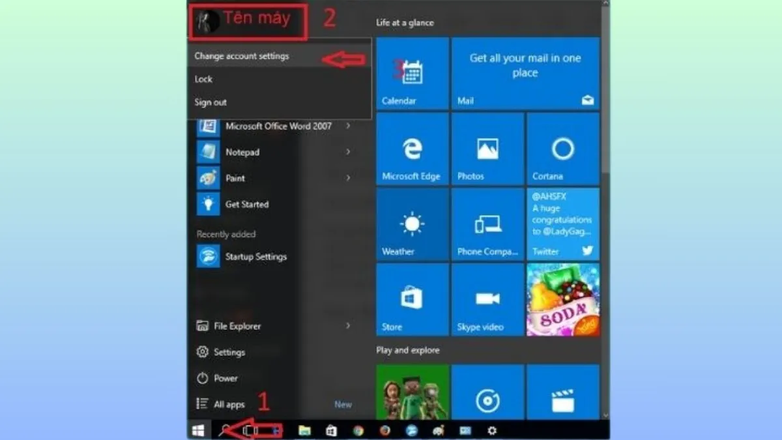
Task: Click the Chrome icon in taskbar
Action: click(358, 430)
